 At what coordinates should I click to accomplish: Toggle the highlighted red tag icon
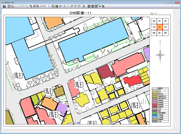coord(100,6)
